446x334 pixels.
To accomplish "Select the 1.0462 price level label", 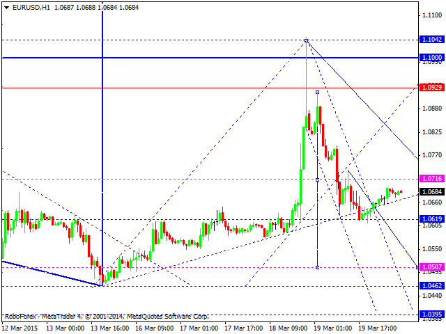I will coord(432,286).
